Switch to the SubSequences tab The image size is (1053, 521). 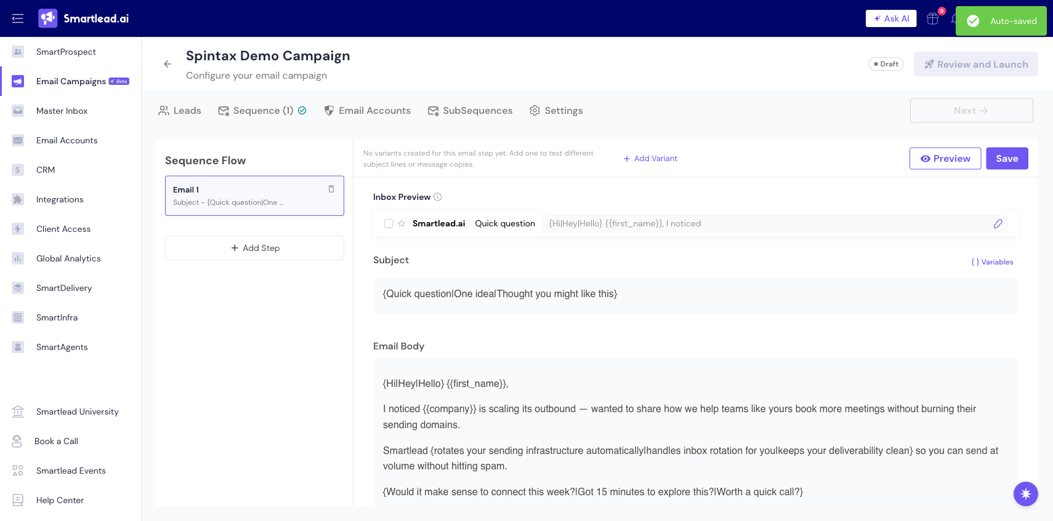pyautogui.click(x=470, y=111)
